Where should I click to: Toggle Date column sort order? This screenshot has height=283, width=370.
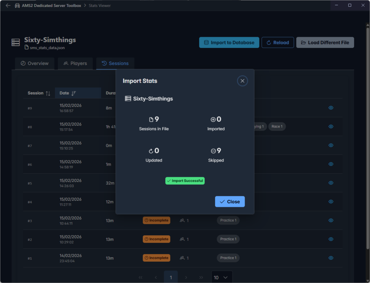[73, 93]
